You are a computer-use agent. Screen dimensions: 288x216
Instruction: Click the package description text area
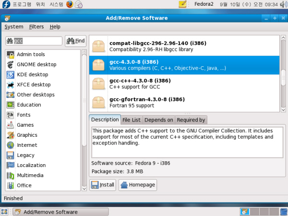187,142
